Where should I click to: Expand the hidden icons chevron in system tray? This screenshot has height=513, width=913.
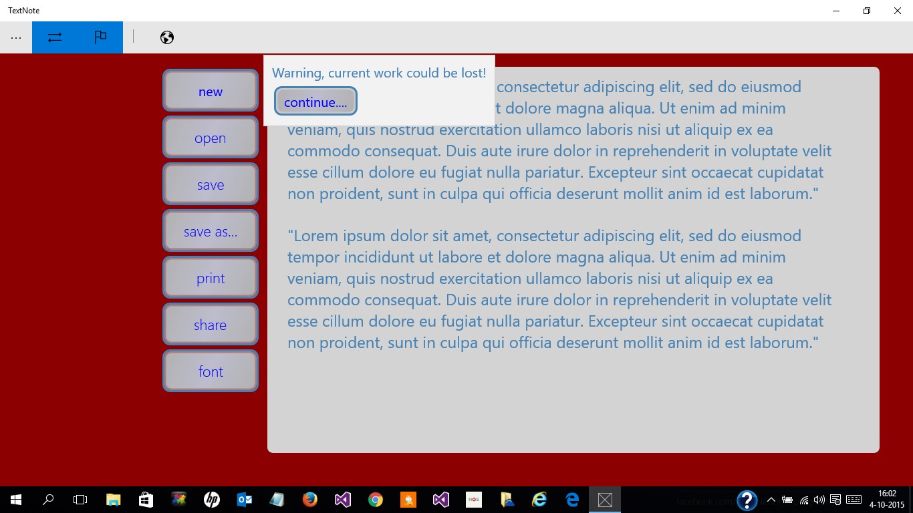(x=771, y=499)
